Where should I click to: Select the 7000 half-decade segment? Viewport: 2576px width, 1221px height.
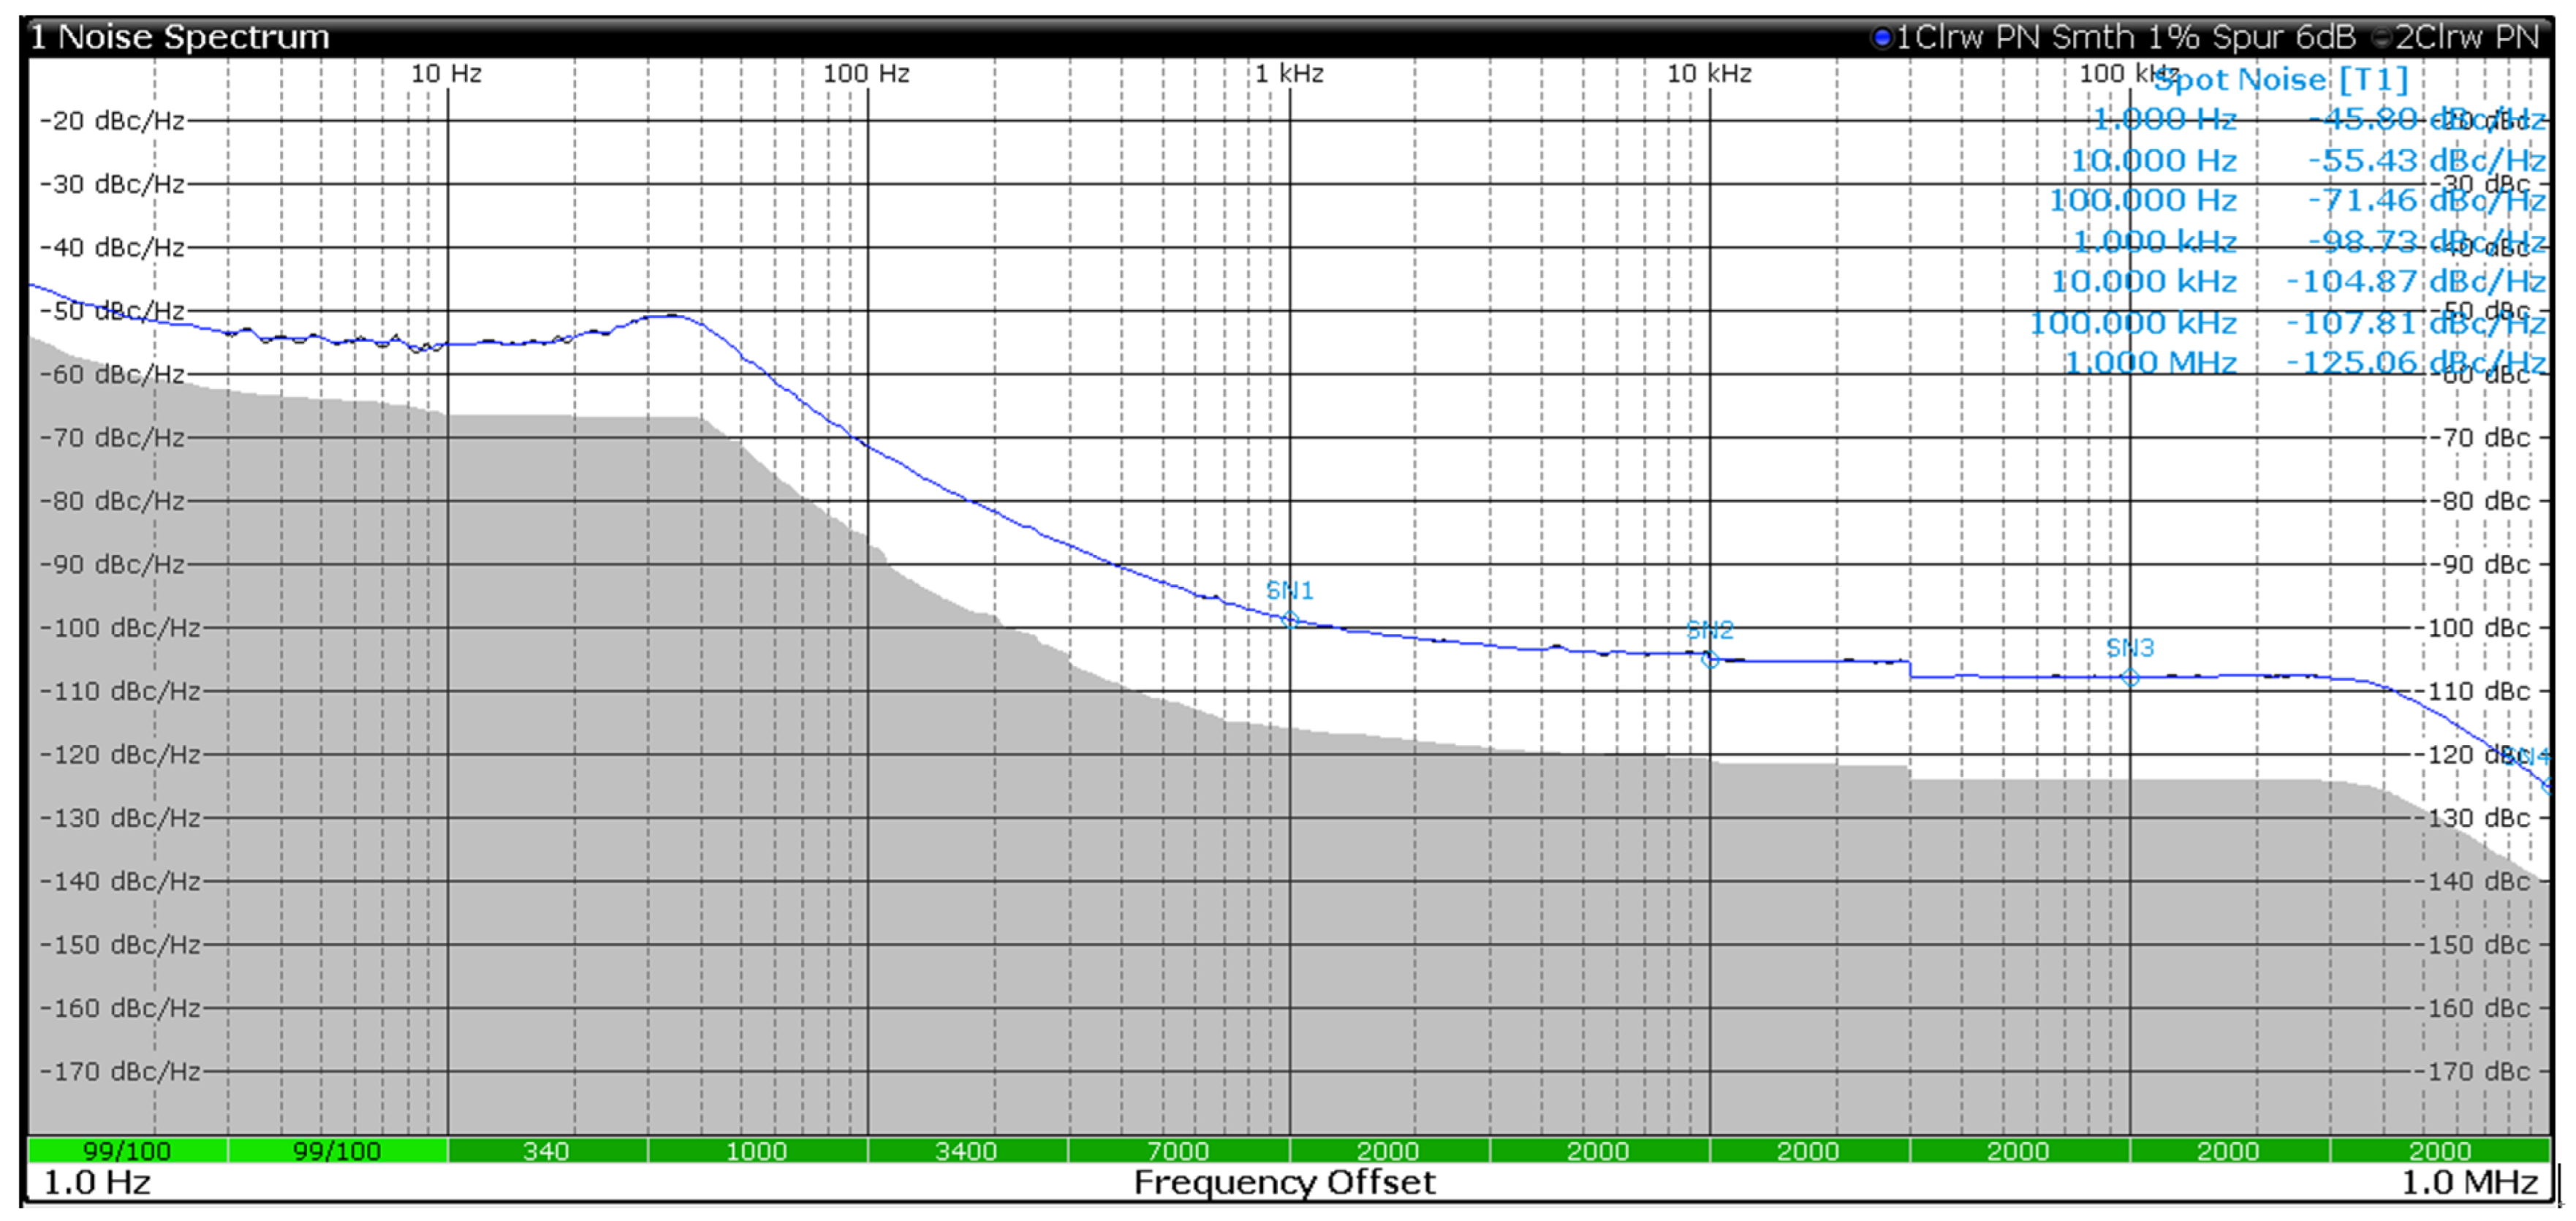point(1178,1151)
